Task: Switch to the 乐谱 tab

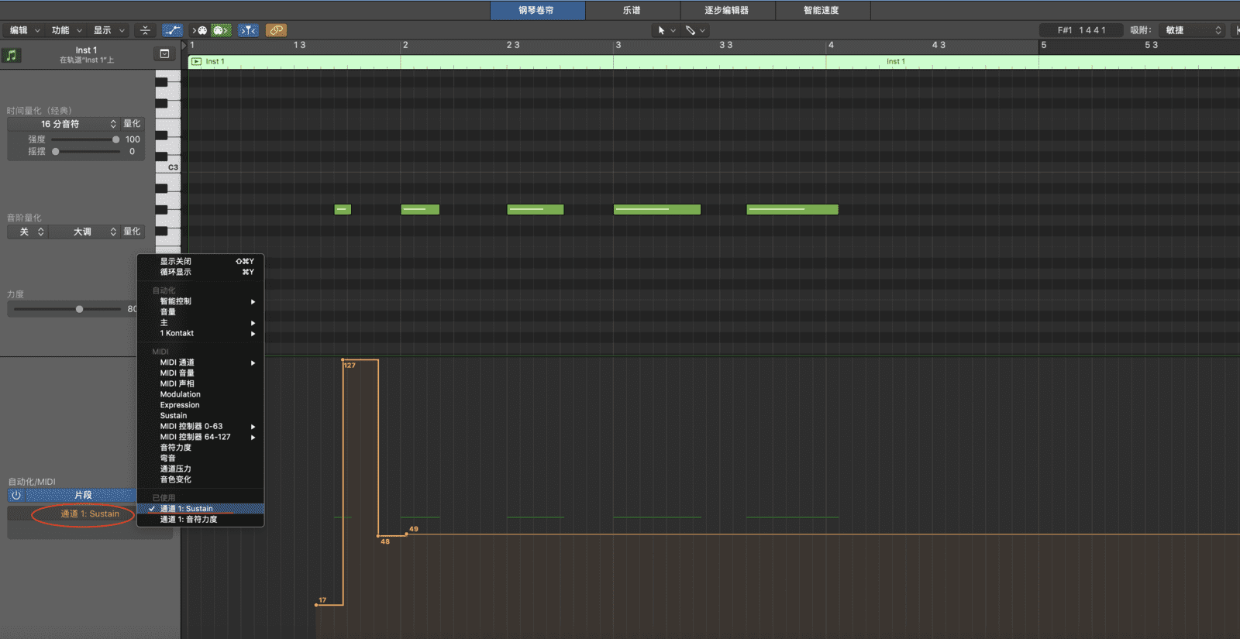Action: pyautogui.click(x=632, y=10)
